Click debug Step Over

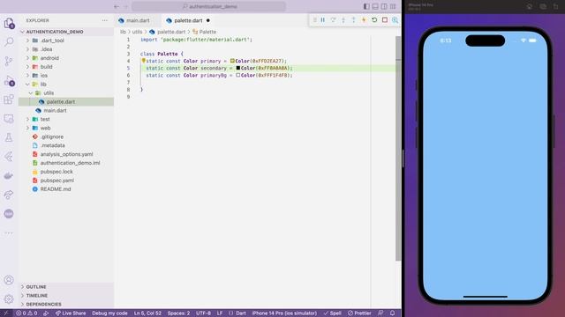tap(334, 20)
